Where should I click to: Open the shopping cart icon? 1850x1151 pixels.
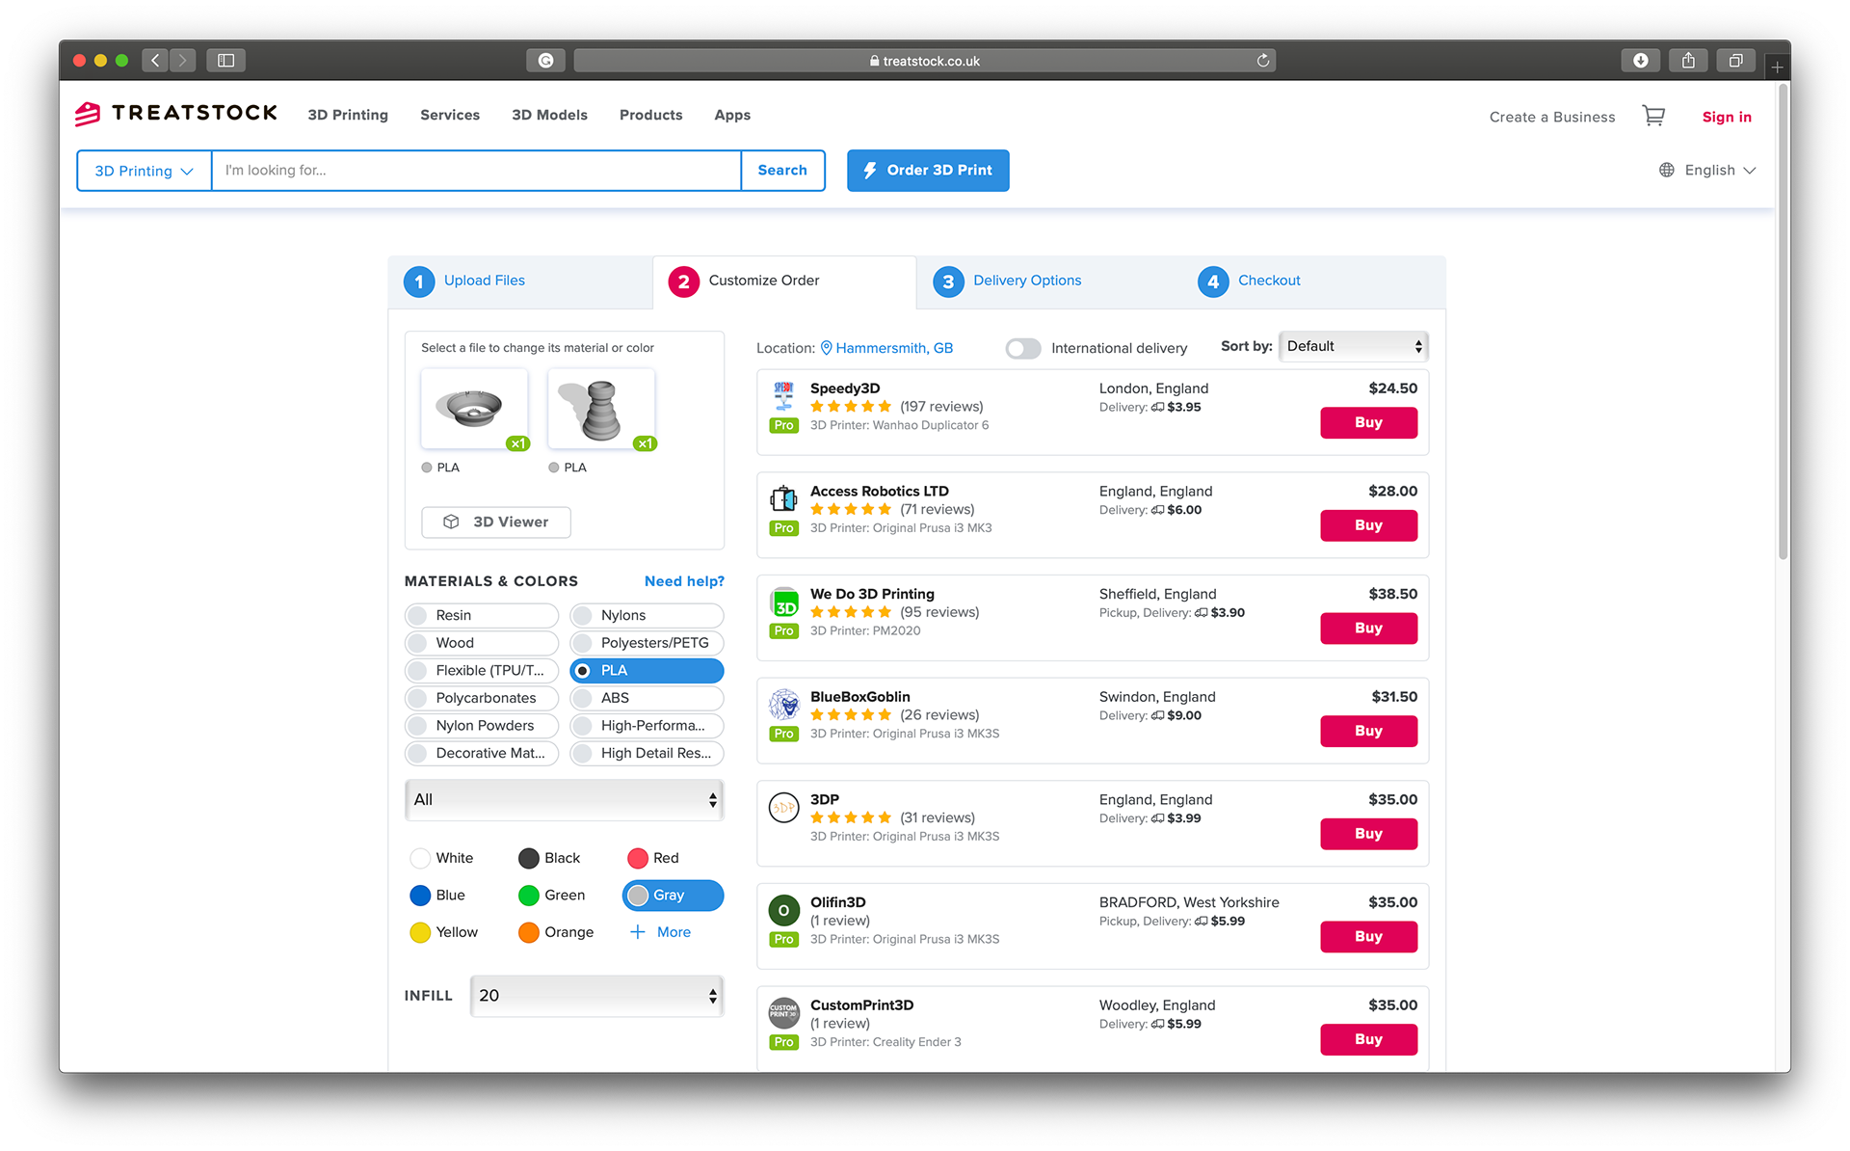(x=1653, y=116)
